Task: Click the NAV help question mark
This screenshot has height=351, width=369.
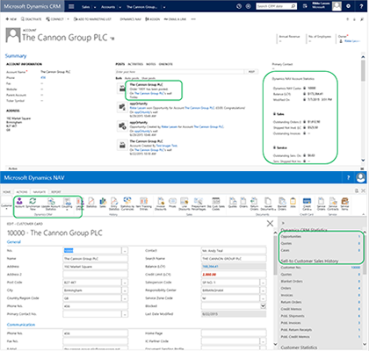Action: tap(348, 177)
